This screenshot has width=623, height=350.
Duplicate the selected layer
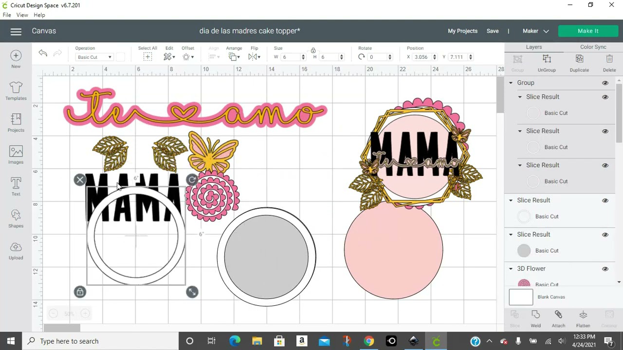click(579, 63)
